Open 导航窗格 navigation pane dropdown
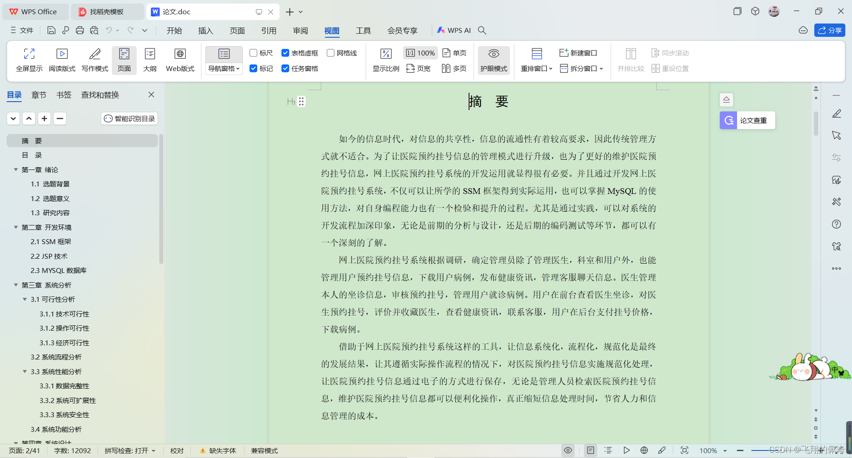 point(224,69)
